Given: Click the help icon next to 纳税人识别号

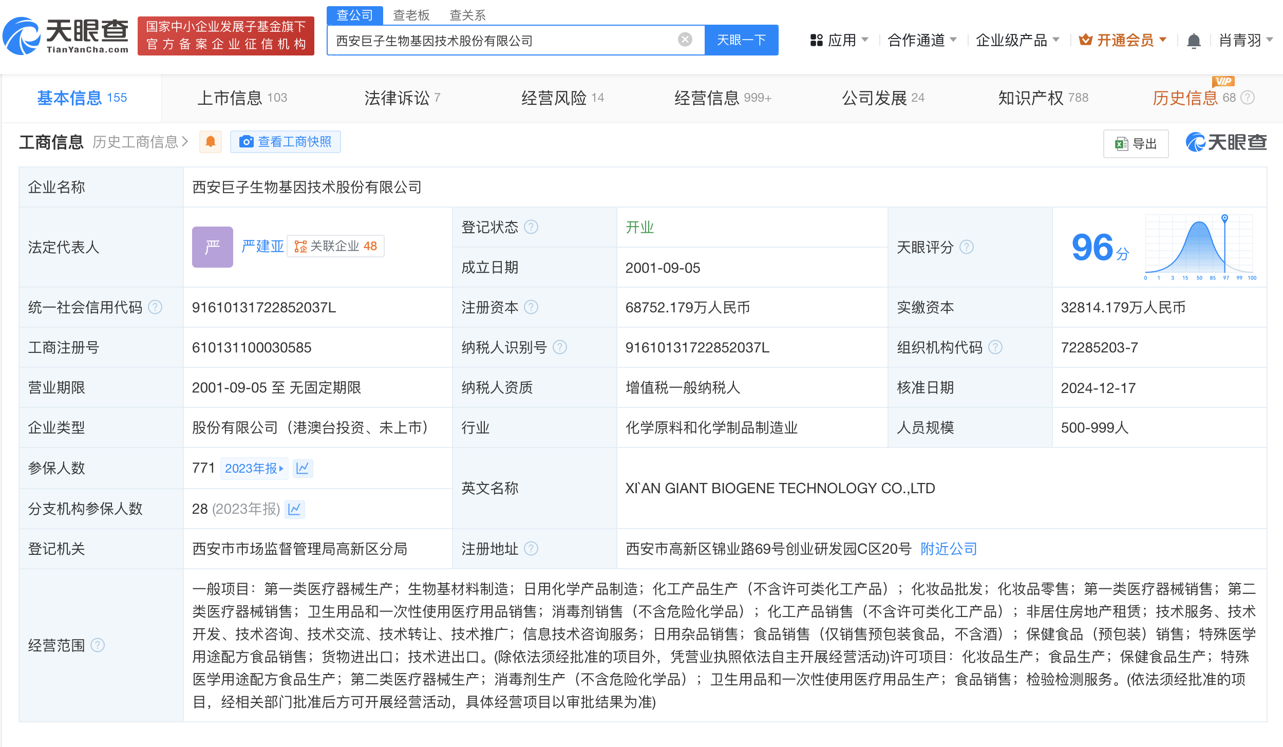Looking at the screenshot, I should click(x=560, y=348).
